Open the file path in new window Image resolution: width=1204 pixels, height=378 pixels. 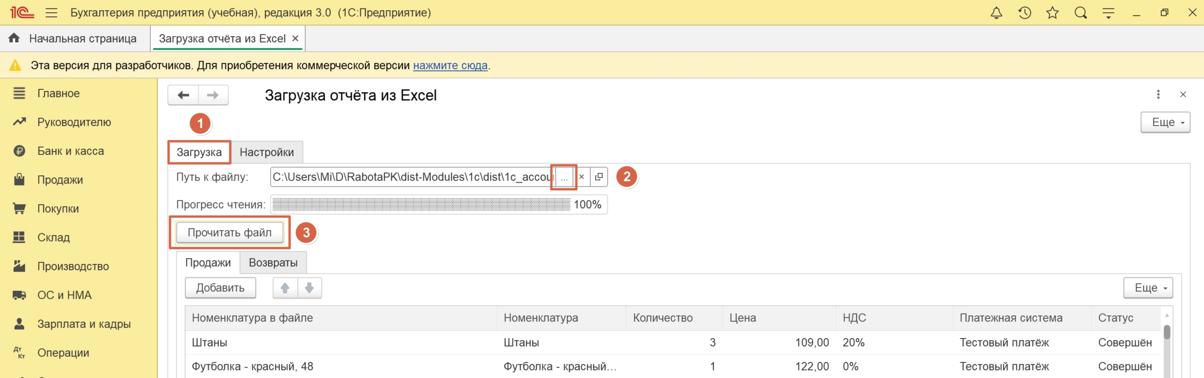(x=599, y=177)
